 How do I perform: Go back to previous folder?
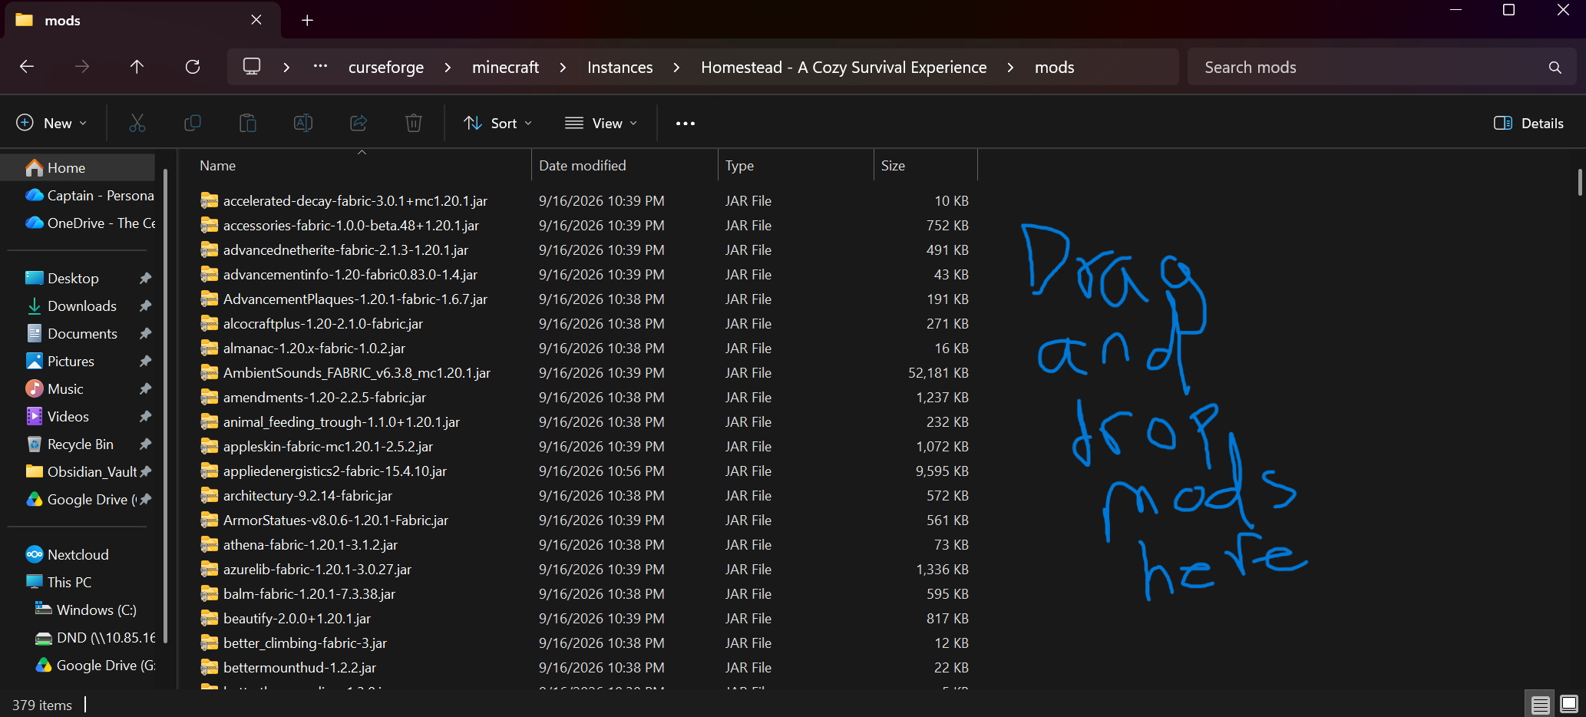[x=27, y=67]
